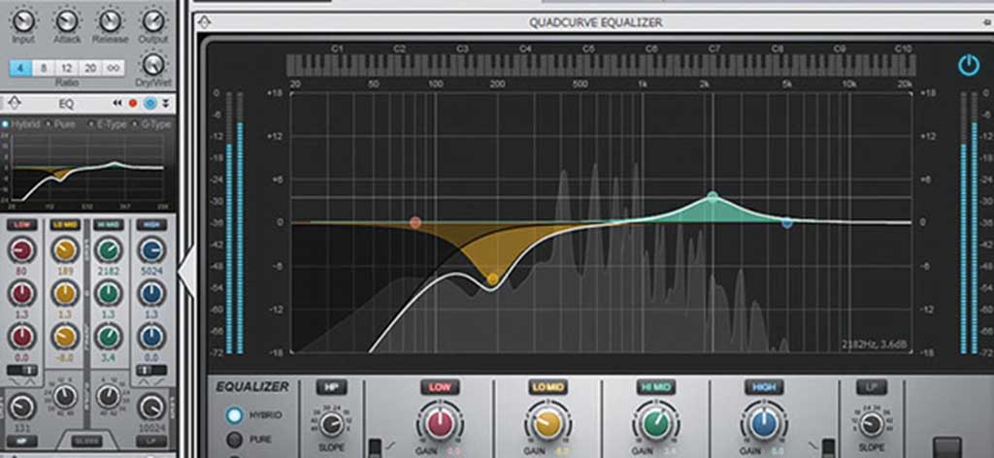The image size is (994, 458).
Task: Enable the HP filter button in the flyout
Action: [330, 386]
